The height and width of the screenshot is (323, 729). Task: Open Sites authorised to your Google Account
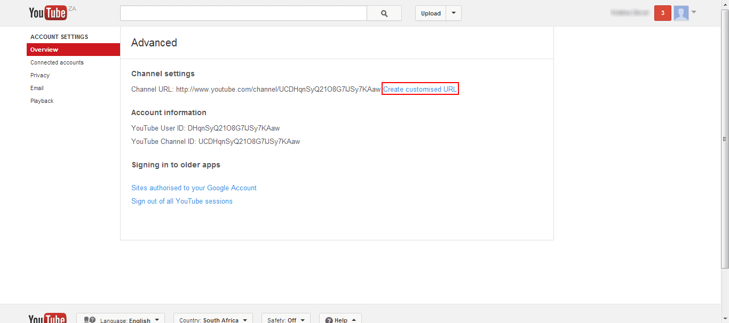click(194, 188)
